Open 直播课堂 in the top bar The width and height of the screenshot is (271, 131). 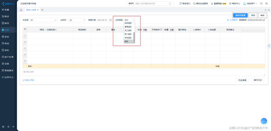pyautogui.click(x=219, y=4)
